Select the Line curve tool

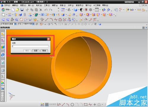click(47, 20)
